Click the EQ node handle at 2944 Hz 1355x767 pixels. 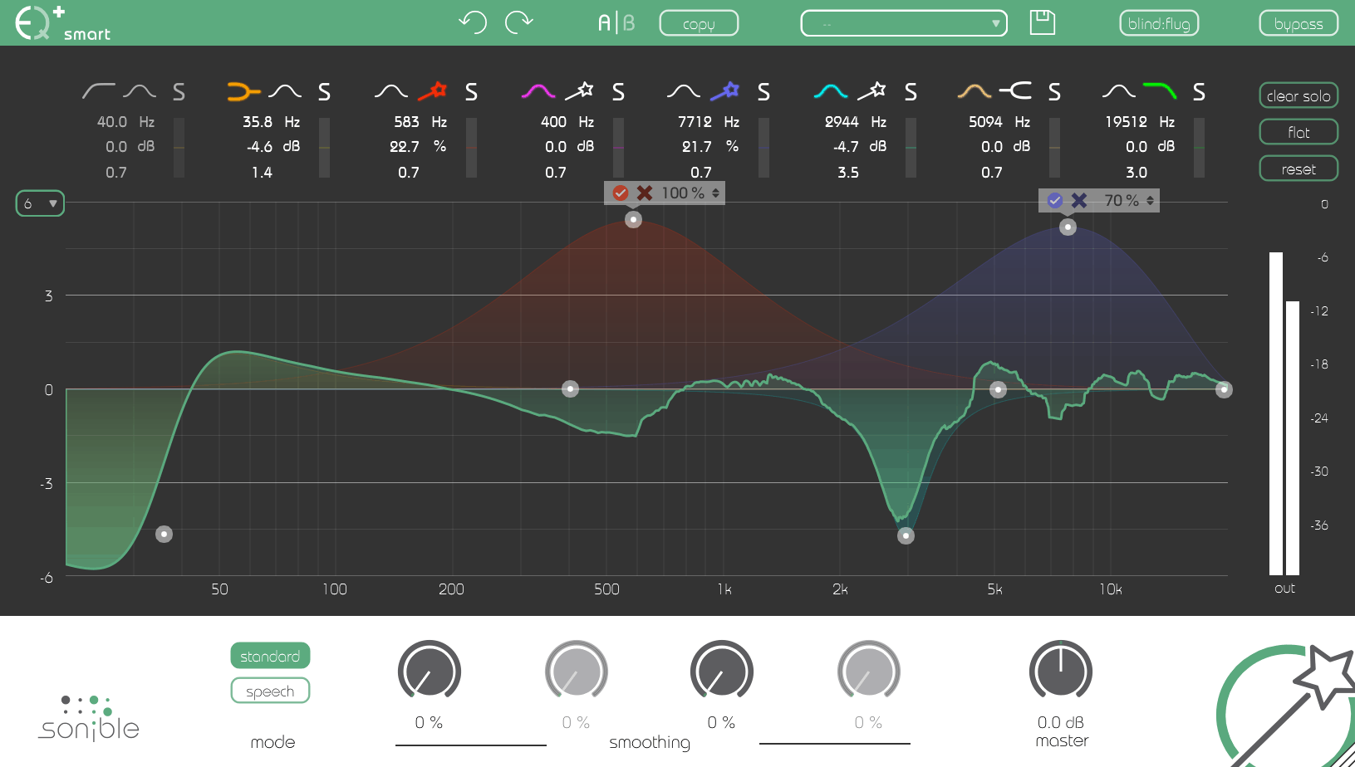tap(906, 535)
